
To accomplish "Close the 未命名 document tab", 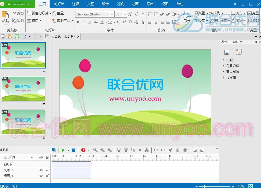I will pyautogui.click(x=78, y=37).
